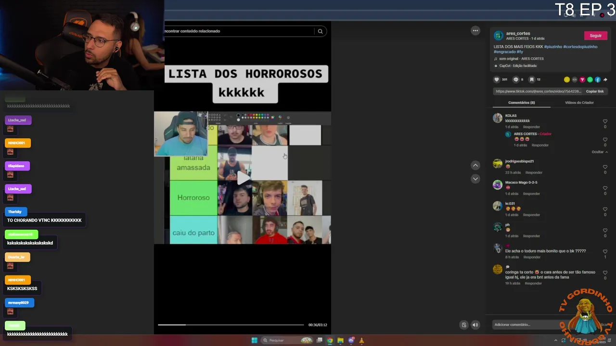Go to next video with down arrow
This screenshot has height=346, width=616.
pyautogui.click(x=475, y=179)
